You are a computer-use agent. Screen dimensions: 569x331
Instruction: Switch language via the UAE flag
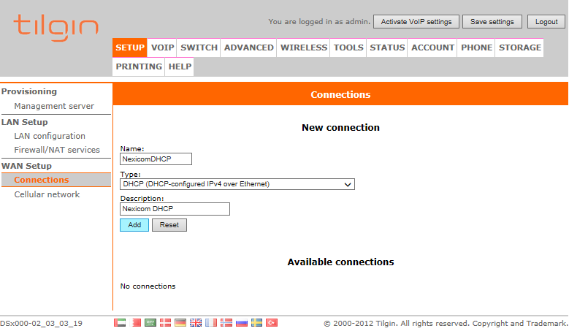pos(120,323)
